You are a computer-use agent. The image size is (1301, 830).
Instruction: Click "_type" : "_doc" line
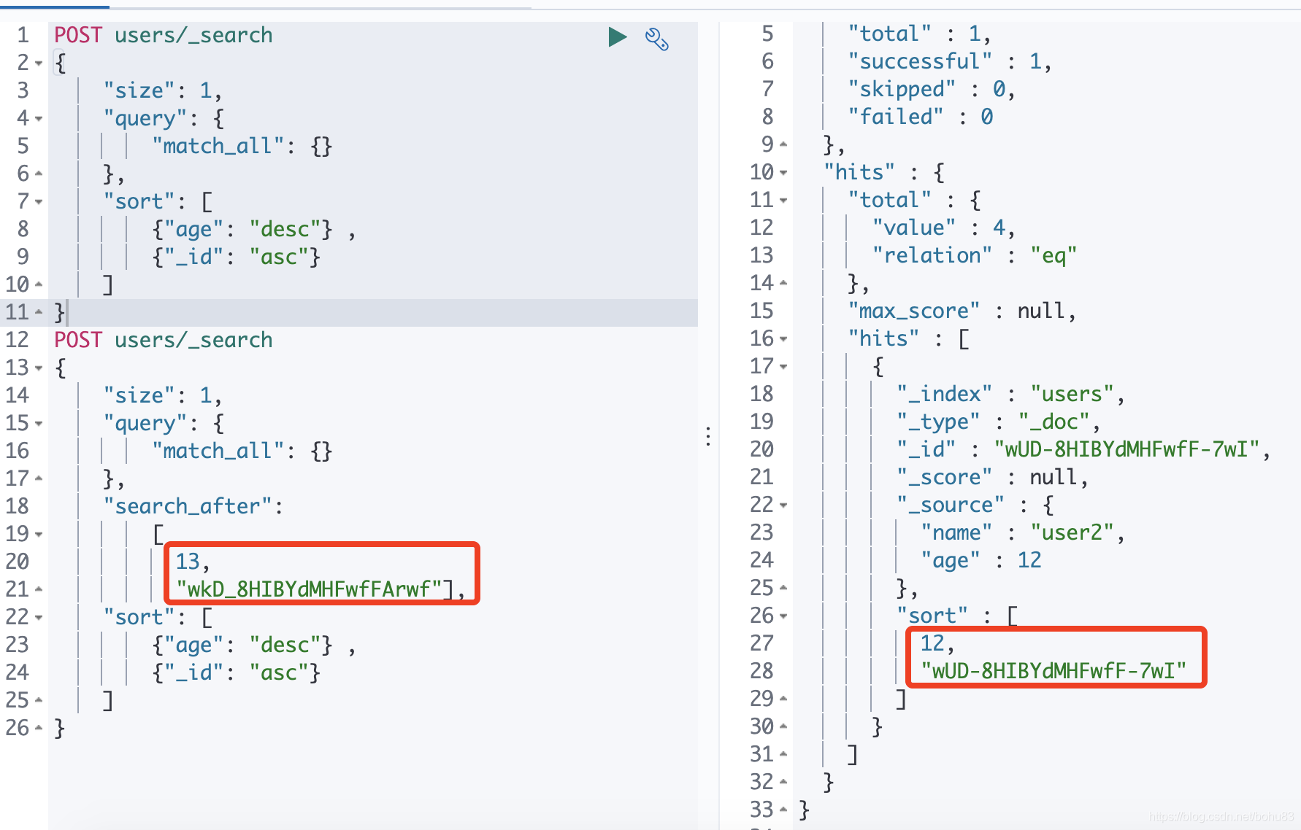coord(993,422)
